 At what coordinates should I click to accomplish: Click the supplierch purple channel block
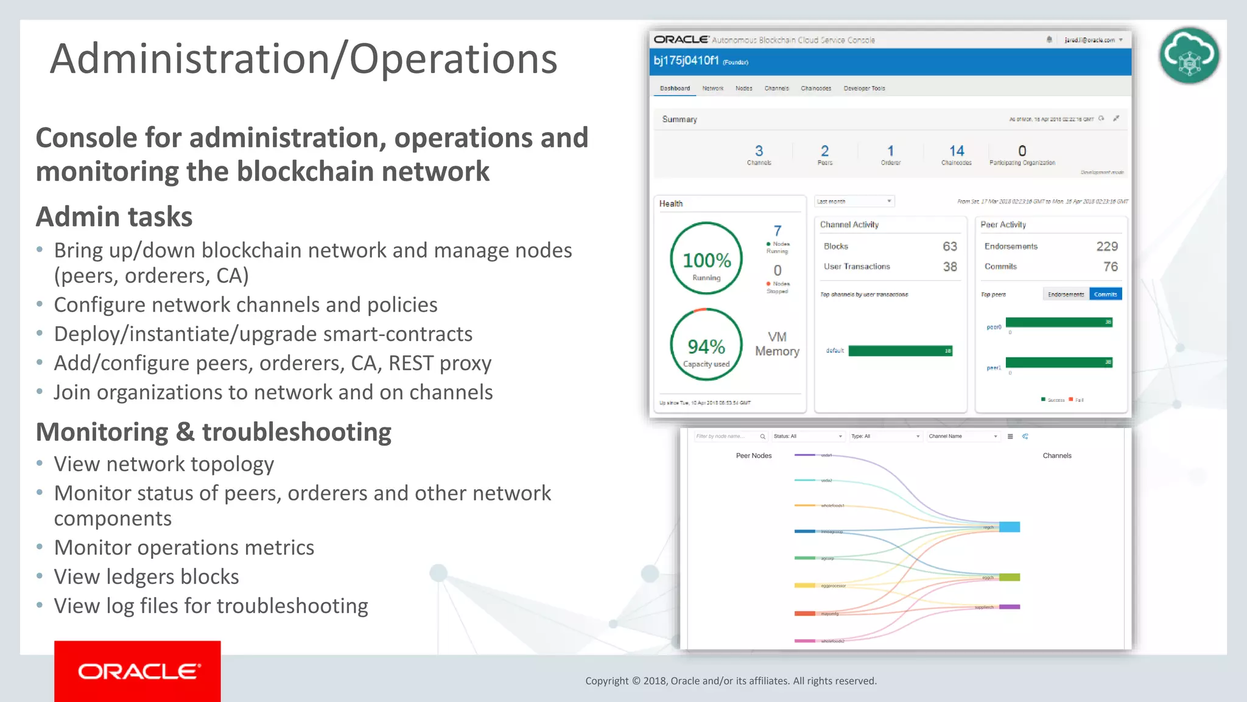[1010, 606]
